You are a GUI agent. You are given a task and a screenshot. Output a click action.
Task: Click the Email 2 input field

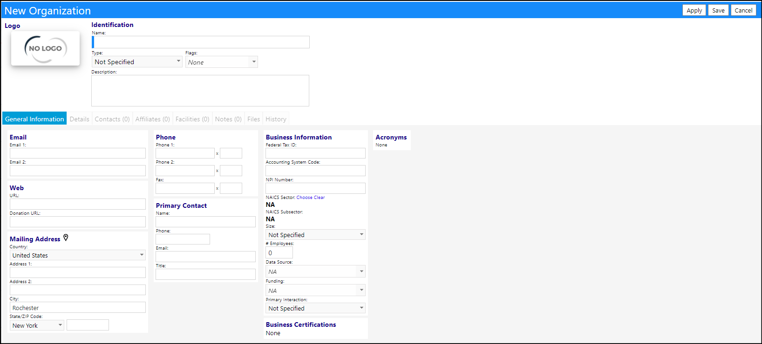point(78,171)
